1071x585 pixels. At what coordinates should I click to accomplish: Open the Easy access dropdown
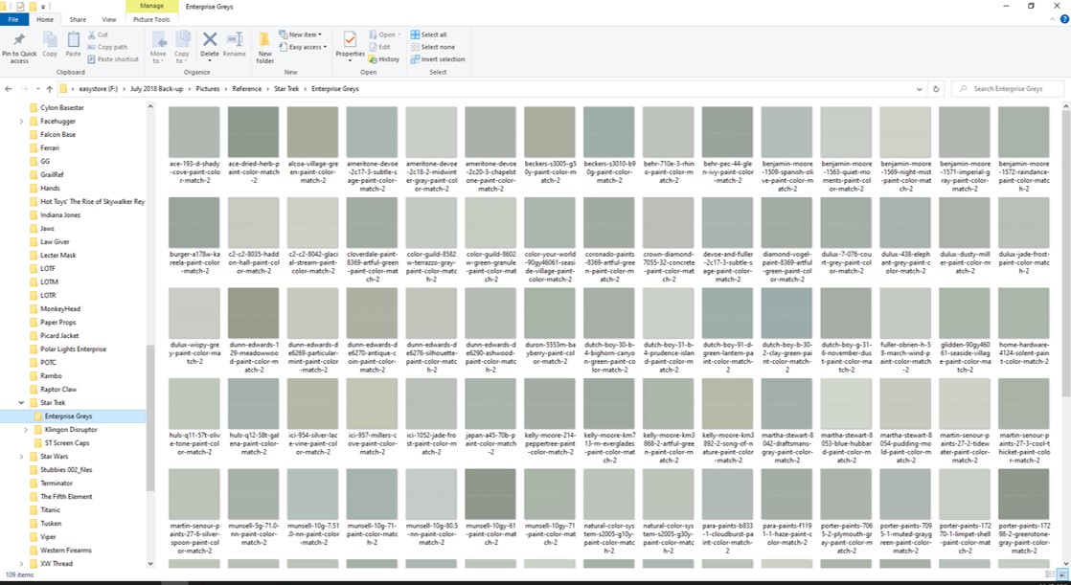303,47
